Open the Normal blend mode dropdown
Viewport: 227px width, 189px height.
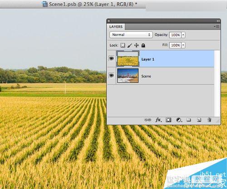[x=131, y=35]
